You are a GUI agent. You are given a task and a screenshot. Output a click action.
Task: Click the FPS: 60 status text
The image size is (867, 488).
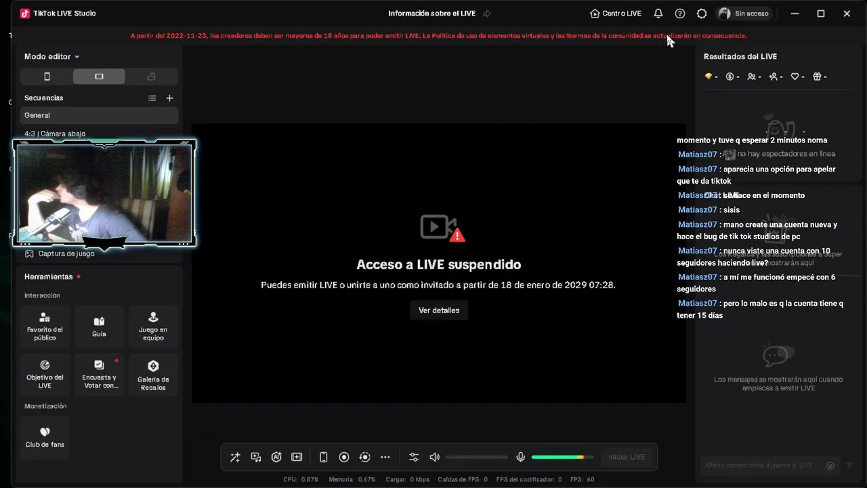(583, 479)
